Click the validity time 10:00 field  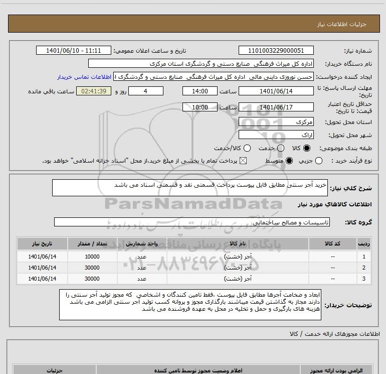(x=200, y=107)
